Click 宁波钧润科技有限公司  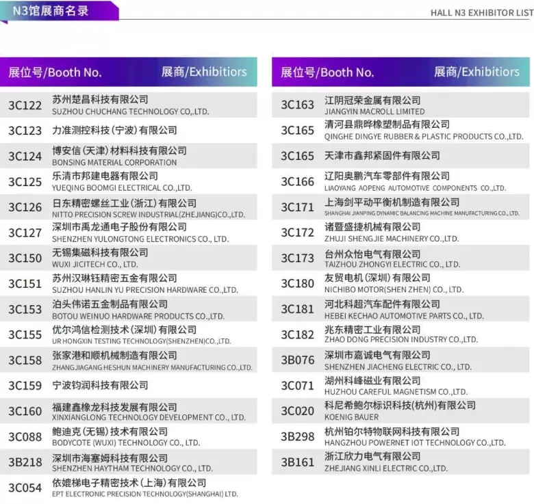pos(100,385)
